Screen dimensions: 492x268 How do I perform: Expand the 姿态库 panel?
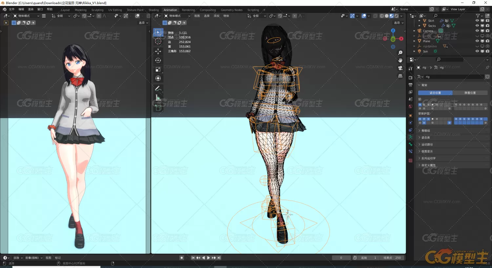[x=453, y=137]
